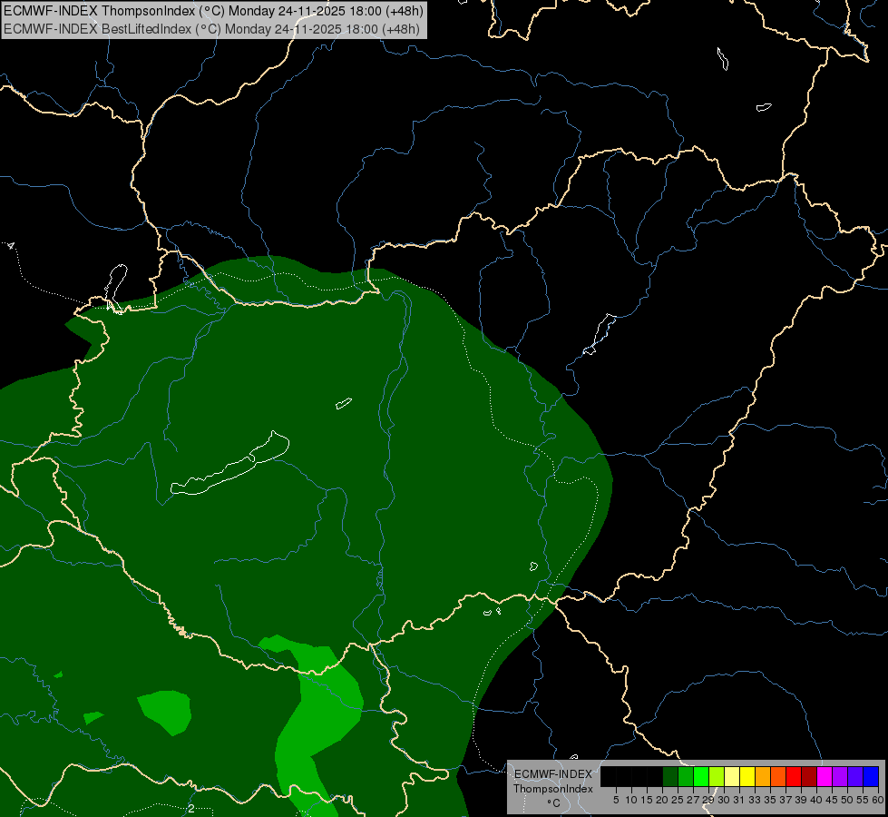Image resolution: width=888 pixels, height=817 pixels.
Task: Select the purple 45–50 legend swatch
Action: [x=840, y=776]
